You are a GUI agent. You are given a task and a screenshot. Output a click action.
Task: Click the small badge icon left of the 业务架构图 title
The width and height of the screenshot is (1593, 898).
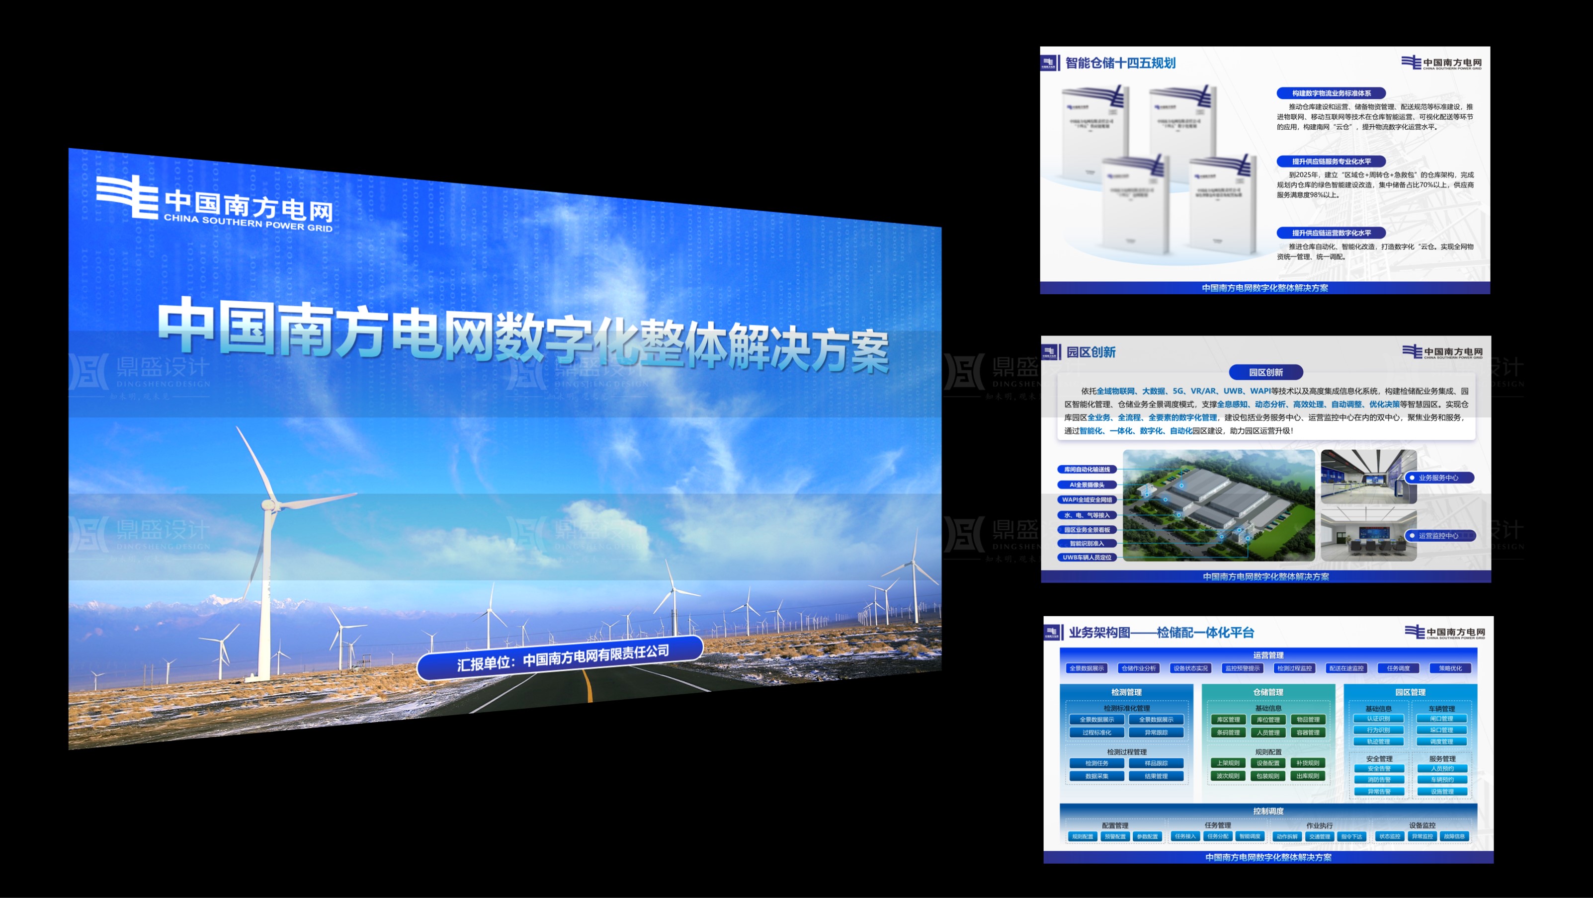point(1052,632)
